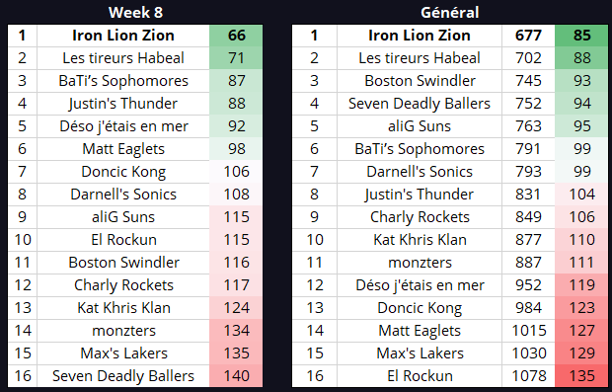The height and width of the screenshot is (392, 612).
Task: Select Matt Eaglets in Week 8 table
Action: [x=123, y=149]
